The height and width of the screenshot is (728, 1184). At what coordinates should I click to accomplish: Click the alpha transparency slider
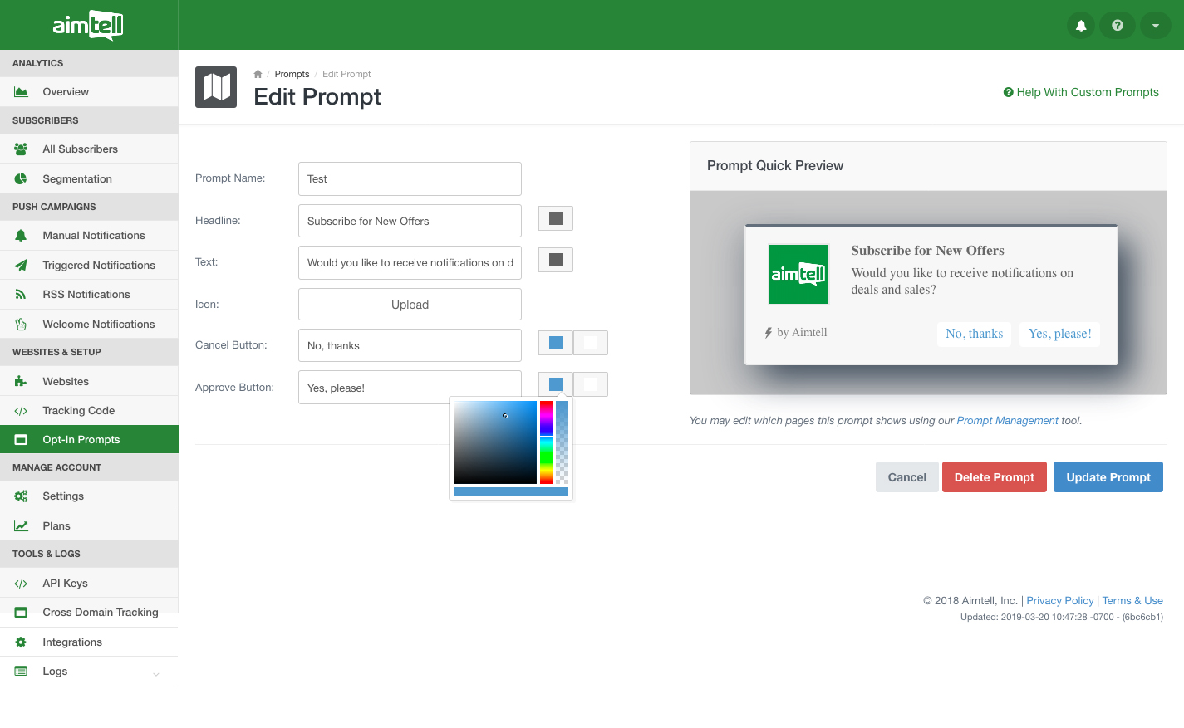click(563, 442)
